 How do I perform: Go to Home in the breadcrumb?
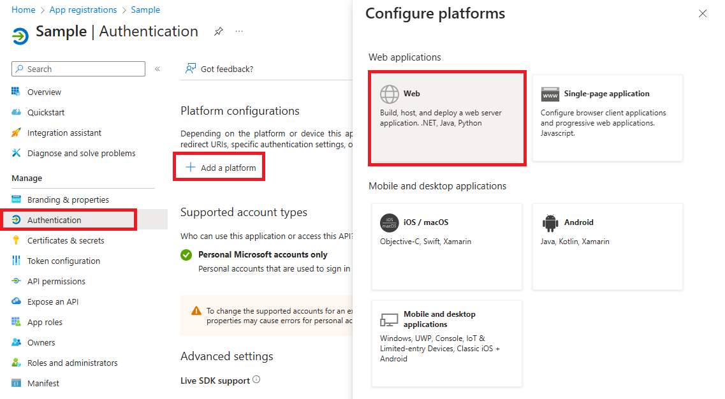[x=24, y=10]
